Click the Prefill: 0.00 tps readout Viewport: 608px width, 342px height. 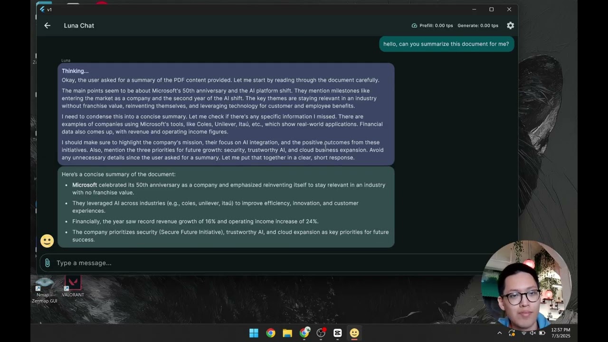click(436, 26)
